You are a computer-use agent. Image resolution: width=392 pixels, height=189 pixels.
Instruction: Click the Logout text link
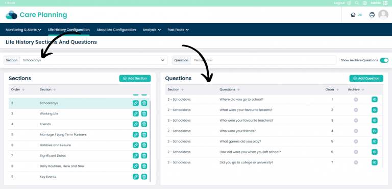(x=339, y=3)
